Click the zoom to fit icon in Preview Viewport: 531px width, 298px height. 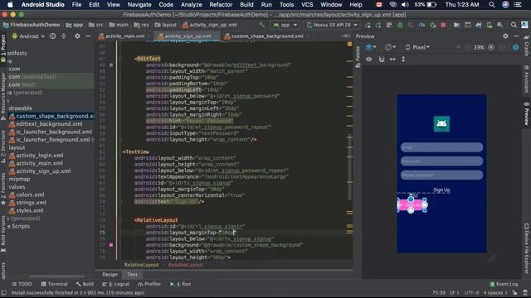pyautogui.click(x=502, y=47)
